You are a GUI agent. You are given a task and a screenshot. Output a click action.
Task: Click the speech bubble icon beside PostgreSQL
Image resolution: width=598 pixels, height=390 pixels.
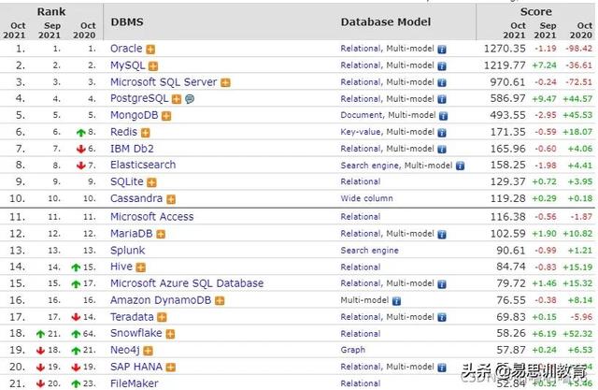190,99
